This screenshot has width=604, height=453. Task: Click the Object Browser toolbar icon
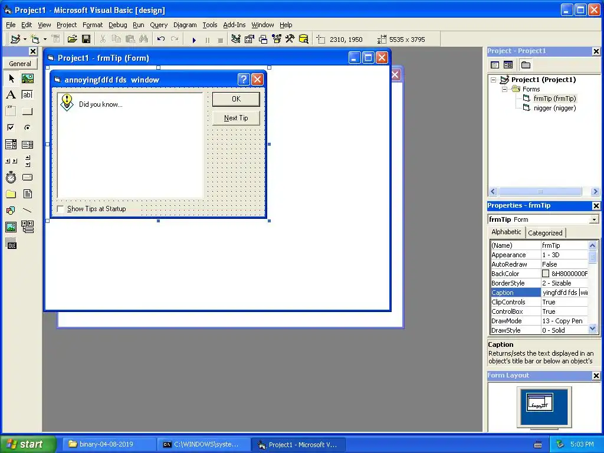277,40
